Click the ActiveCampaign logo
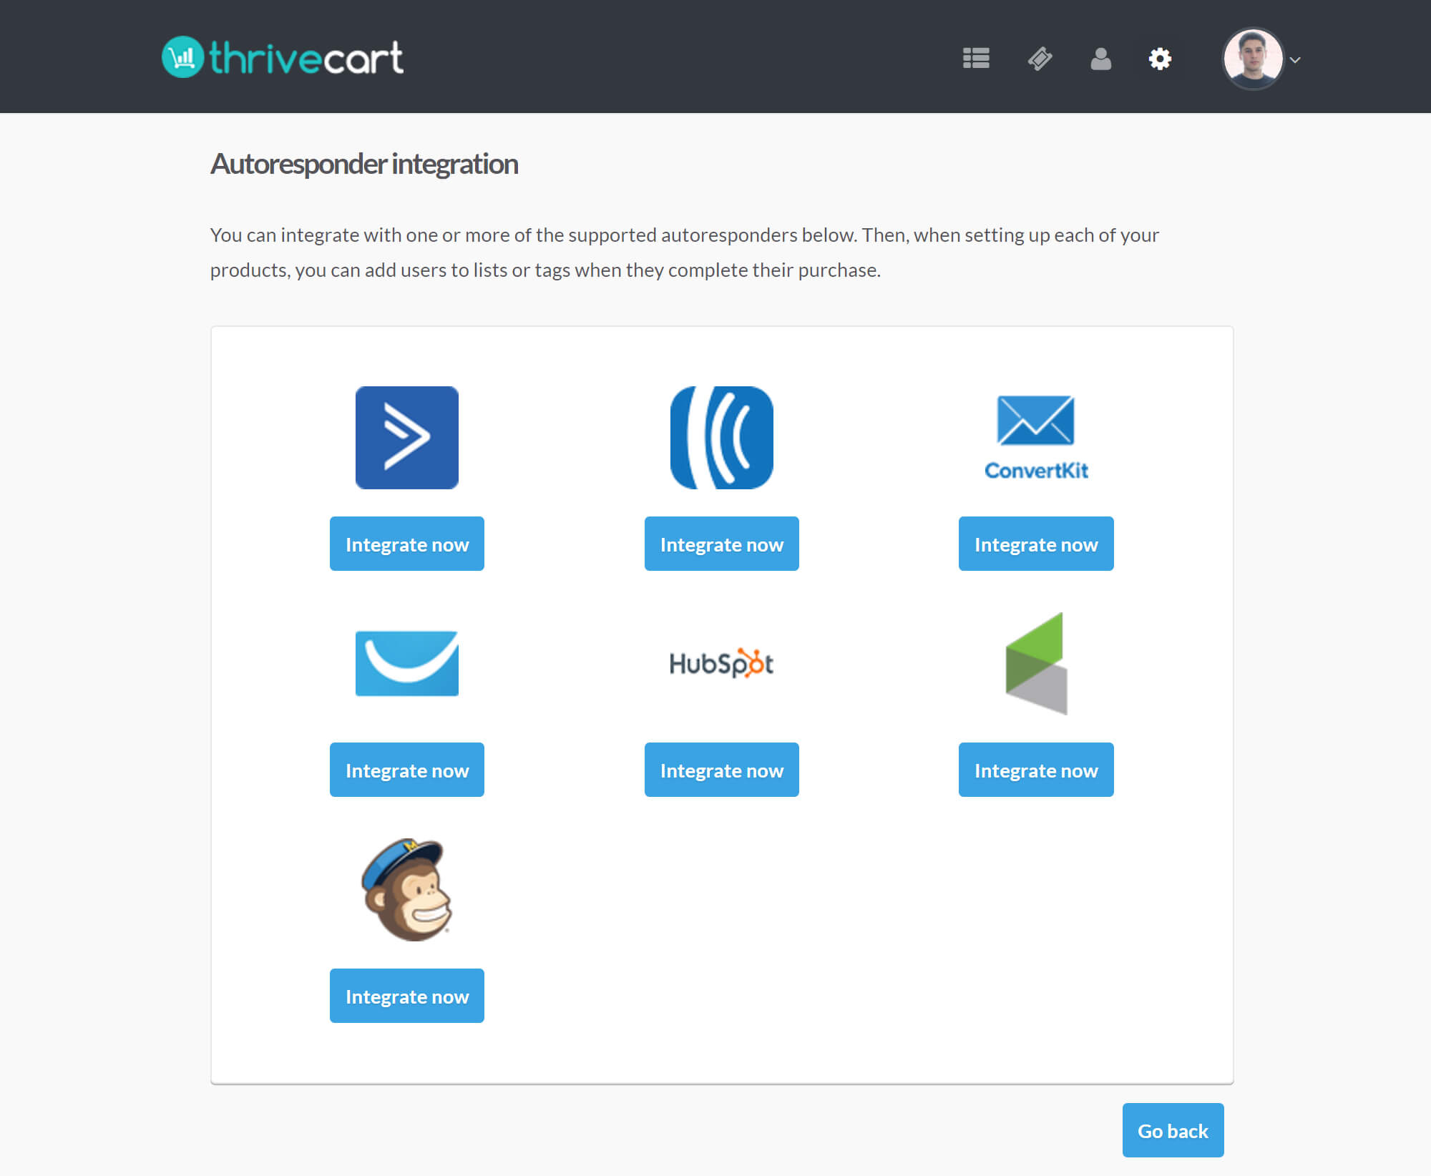The height and width of the screenshot is (1176, 1431). [407, 438]
